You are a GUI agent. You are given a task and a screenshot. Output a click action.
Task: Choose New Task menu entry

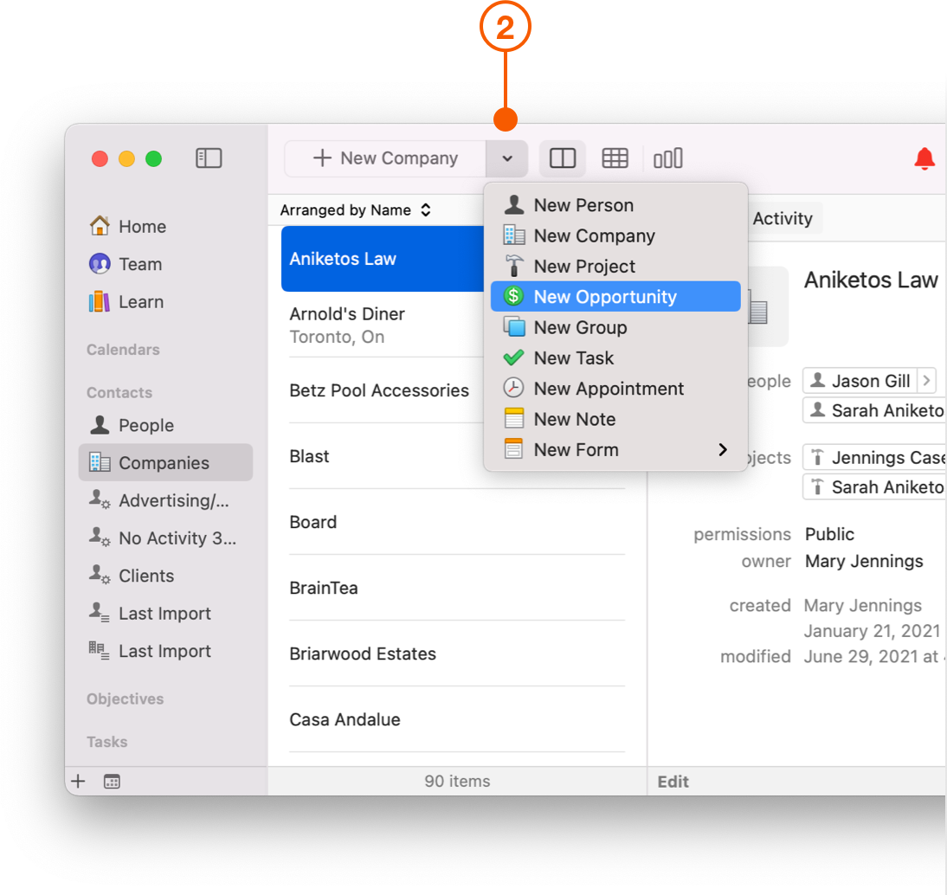(x=615, y=358)
